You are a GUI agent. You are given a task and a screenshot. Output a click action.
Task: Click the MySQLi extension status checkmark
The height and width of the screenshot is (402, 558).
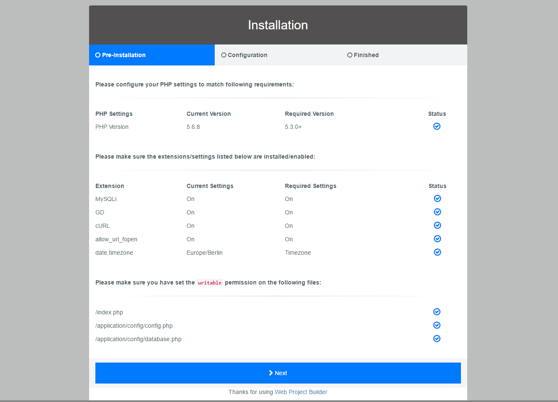coord(437,198)
